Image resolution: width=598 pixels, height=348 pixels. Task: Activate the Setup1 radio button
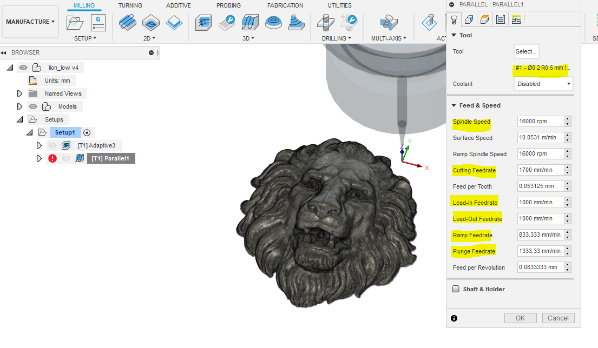(x=87, y=132)
